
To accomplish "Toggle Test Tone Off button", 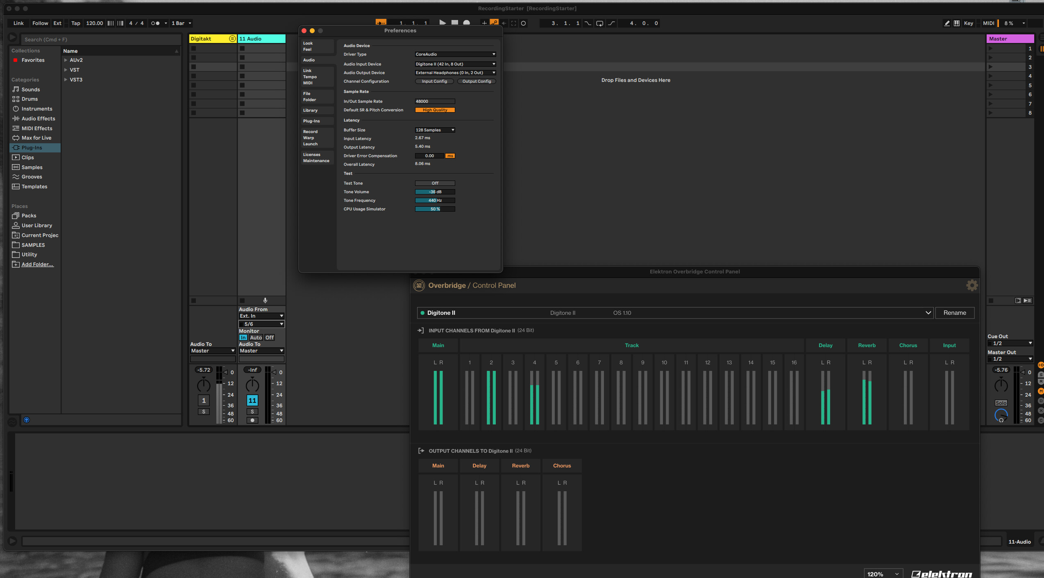I will pyautogui.click(x=435, y=183).
